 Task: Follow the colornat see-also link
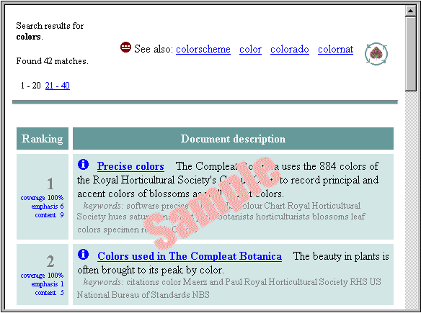[x=336, y=50]
